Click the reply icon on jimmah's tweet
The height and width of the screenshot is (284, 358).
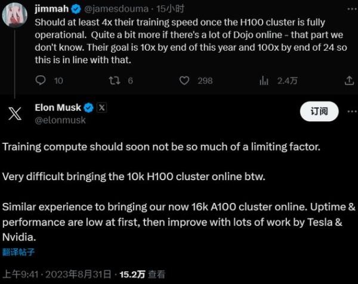point(41,81)
